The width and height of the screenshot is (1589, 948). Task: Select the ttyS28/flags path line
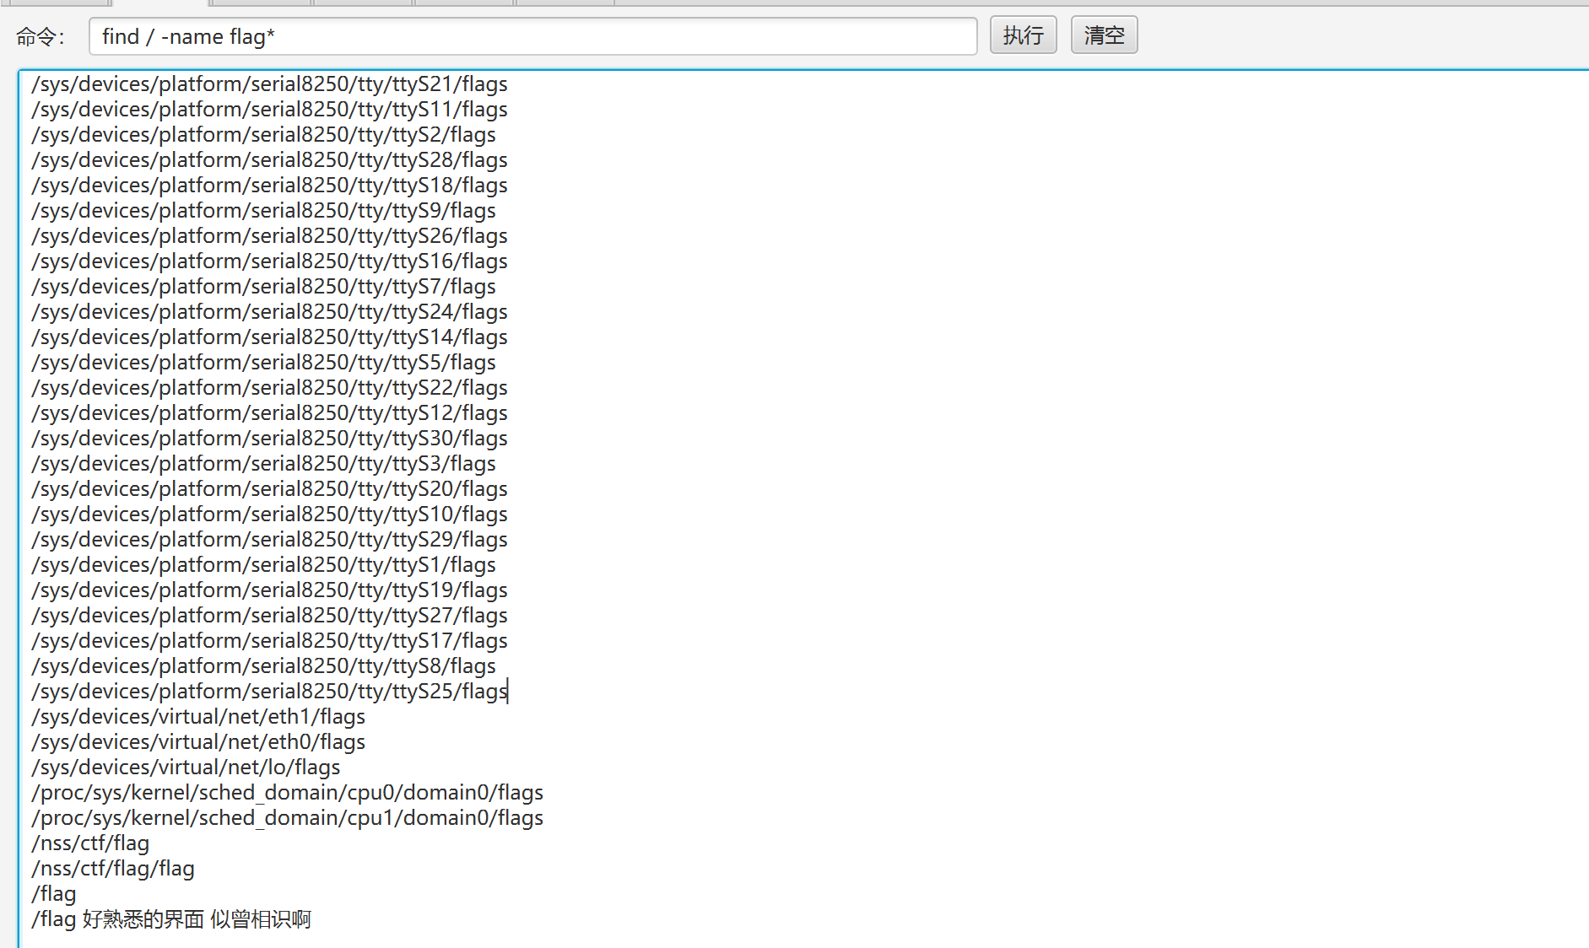[269, 160]
